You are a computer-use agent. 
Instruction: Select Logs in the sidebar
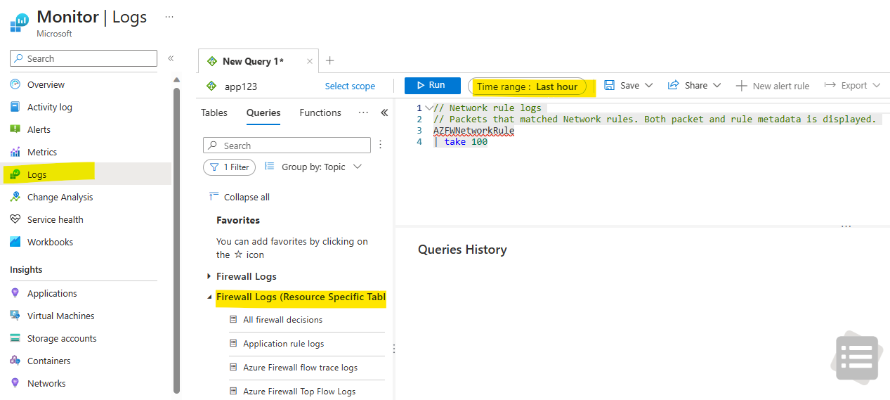click(x=37, y=174)
